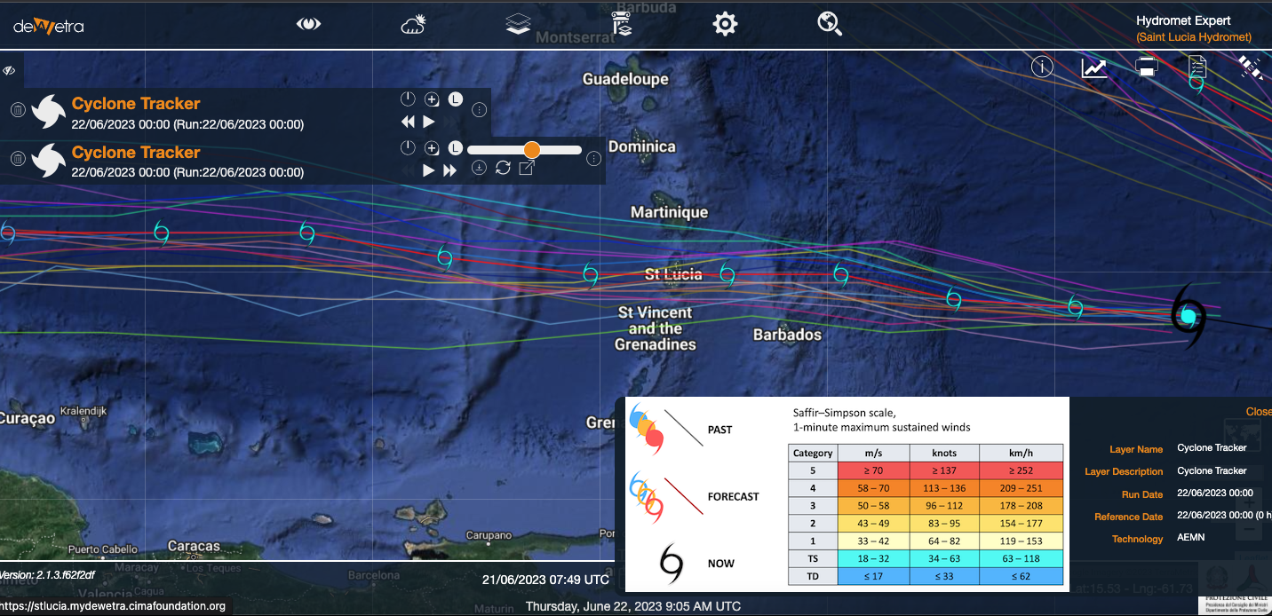Screen dimensions: 1272x616
Task: Delete the first Cyclone Tracker layer
Action: [17, 110]
